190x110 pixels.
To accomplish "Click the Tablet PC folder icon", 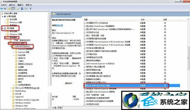I will point(13,97).
